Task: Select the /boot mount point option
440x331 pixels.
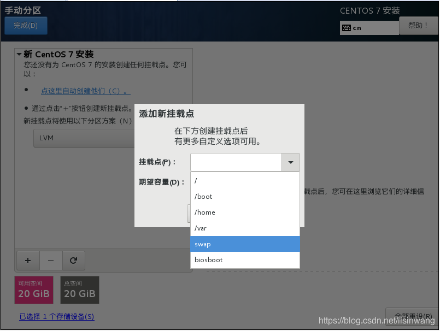Action: [x=245, y=197]
